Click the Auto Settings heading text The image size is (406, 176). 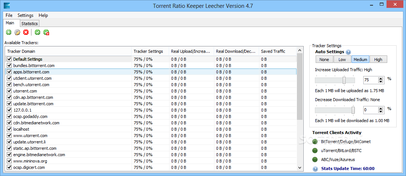[330, 52]
